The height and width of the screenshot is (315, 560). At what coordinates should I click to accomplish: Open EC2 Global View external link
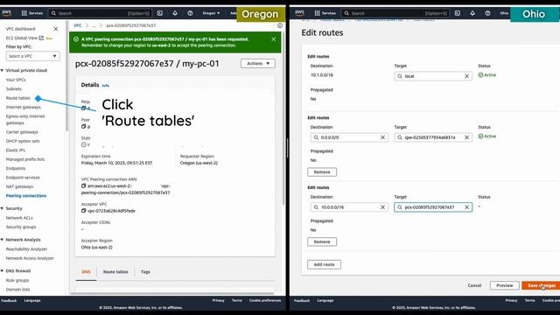click(x=24, y=38)
